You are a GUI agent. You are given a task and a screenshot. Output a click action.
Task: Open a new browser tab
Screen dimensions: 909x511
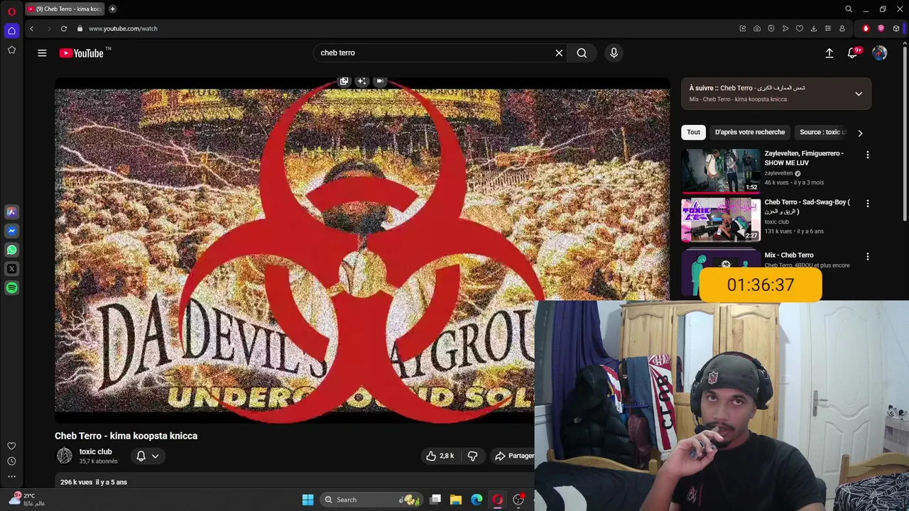point(112,9)
